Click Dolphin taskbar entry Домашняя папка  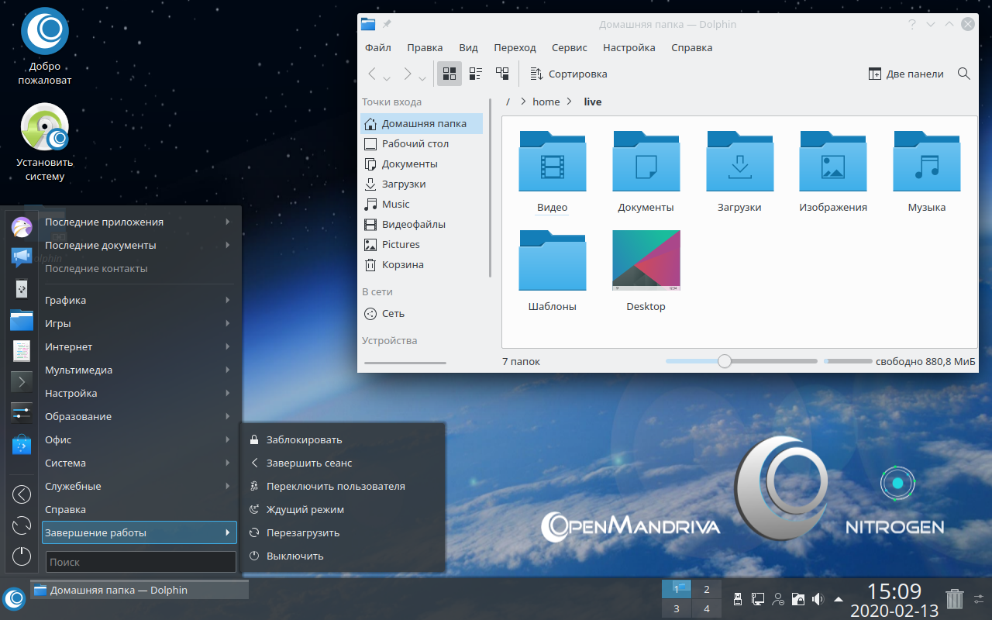(139, 590)
